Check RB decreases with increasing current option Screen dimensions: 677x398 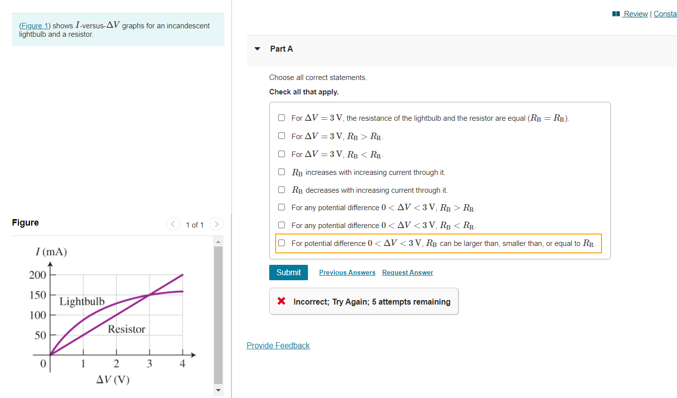click(x=281, y=189)
